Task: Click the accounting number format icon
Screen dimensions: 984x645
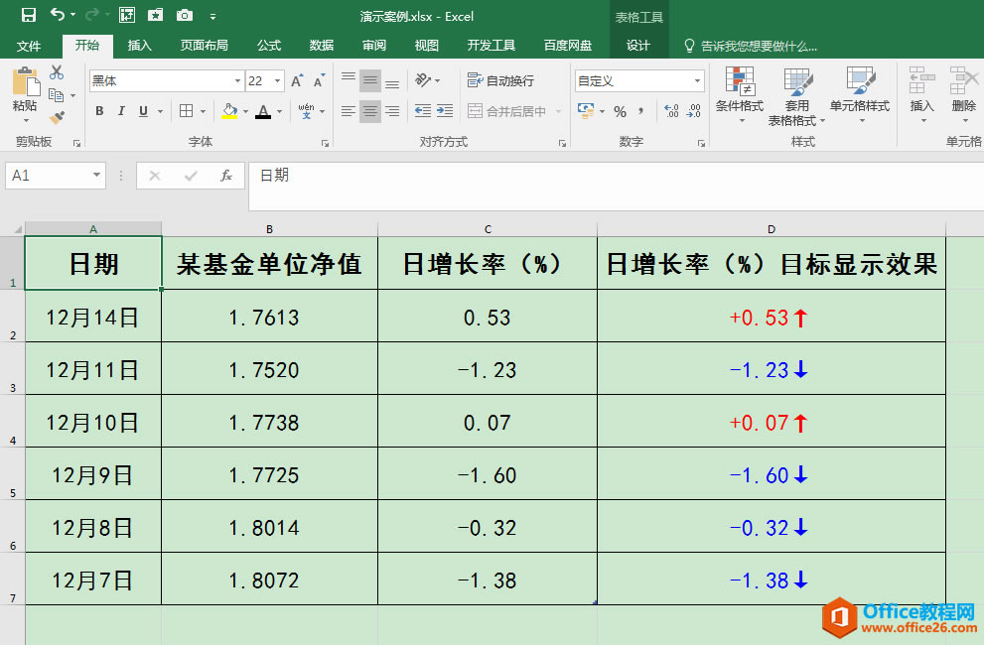Action: click(x=586, y=111)
